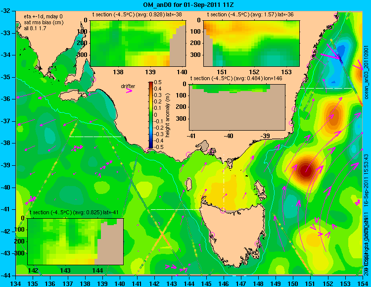The width and height of the screenshot is (371, 287).
Task: Click the white dashed section line at lat -38
Action: pyautogui.click(x=95, y=137)
